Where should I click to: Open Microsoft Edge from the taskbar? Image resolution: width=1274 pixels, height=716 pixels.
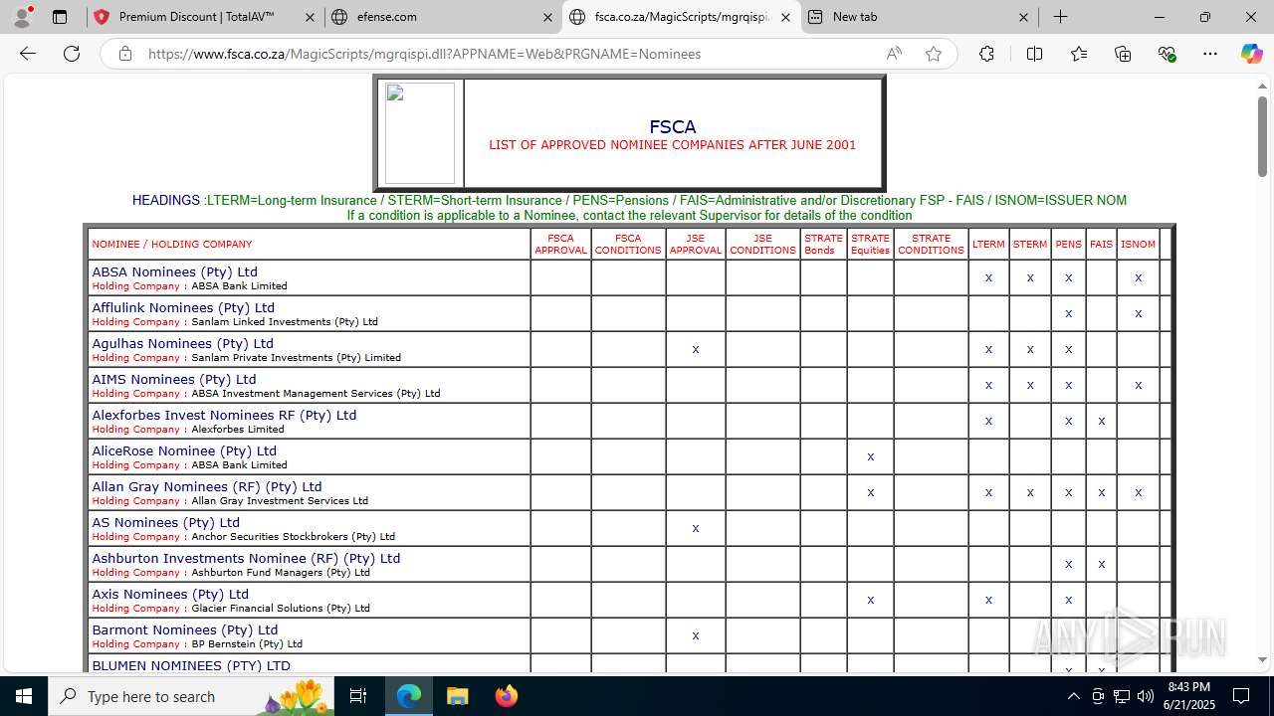click(409, 696)
